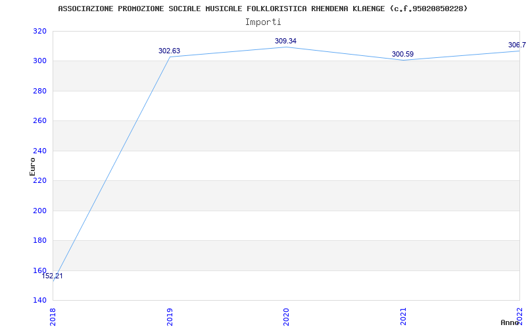Screen dimensions: 526x329
Task: Click the y-axis value 320
Action: [39, 31]
